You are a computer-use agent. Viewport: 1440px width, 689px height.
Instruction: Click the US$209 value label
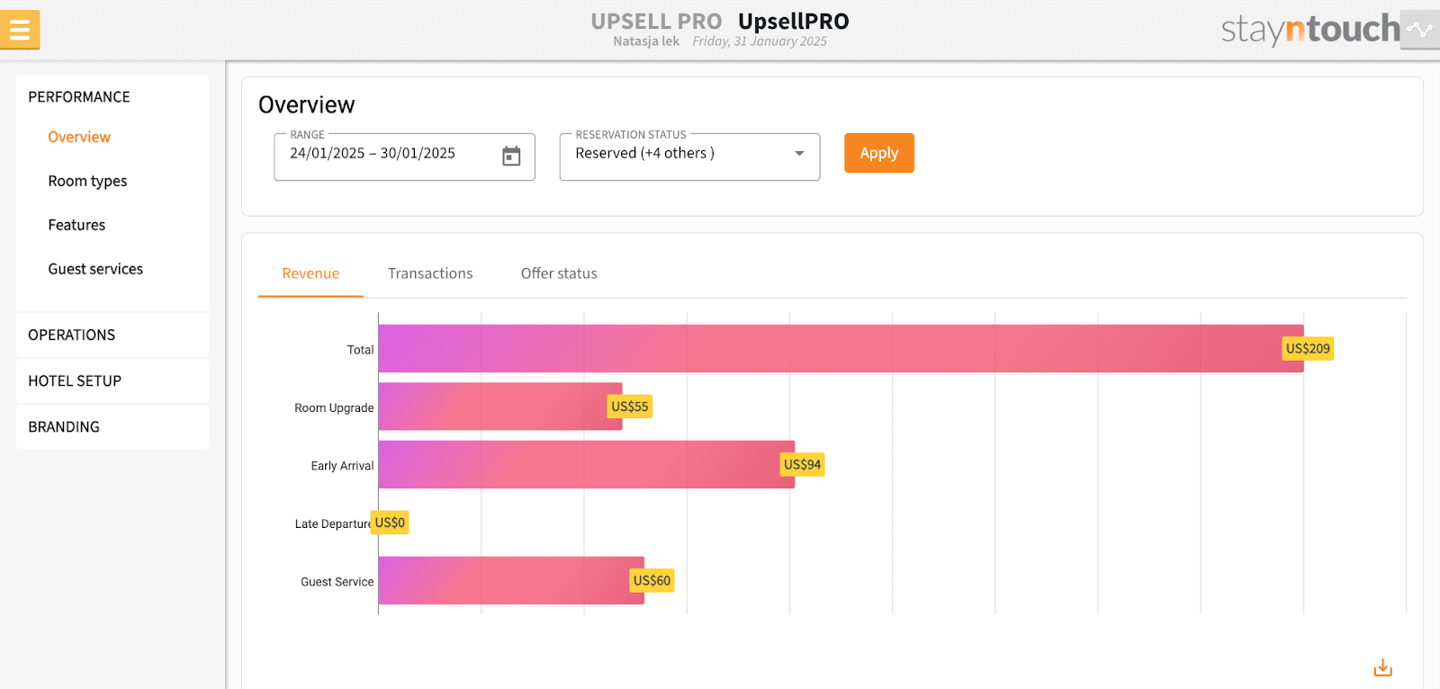(x=1308, y=349)
